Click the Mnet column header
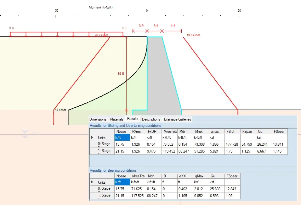The image size is (301, 205). pos(201,132)
